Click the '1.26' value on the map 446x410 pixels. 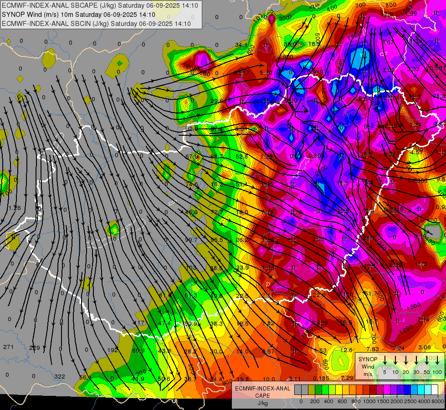(x=15, y=208)
